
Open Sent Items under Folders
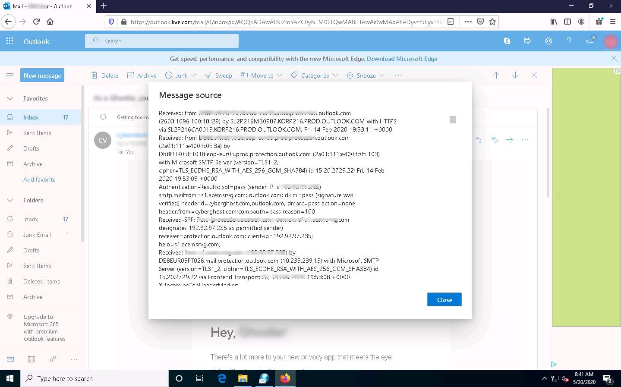pos(41,266)
